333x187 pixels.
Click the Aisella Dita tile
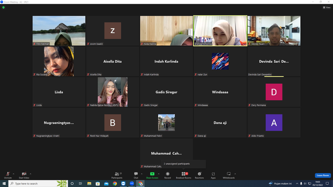click(x=112, y=61)
